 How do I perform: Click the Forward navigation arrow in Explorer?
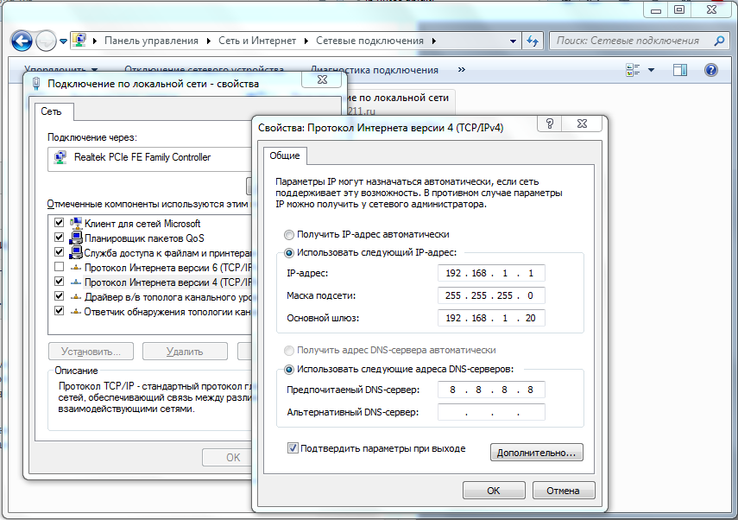pyautogui.click(x=46, y=41)
